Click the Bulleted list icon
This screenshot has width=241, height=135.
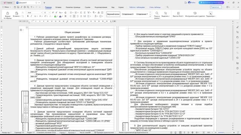click(x=71, y=12)
